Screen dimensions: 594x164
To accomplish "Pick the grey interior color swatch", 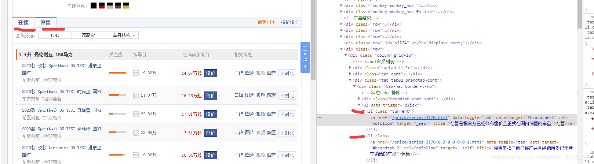I will [110, 5].
